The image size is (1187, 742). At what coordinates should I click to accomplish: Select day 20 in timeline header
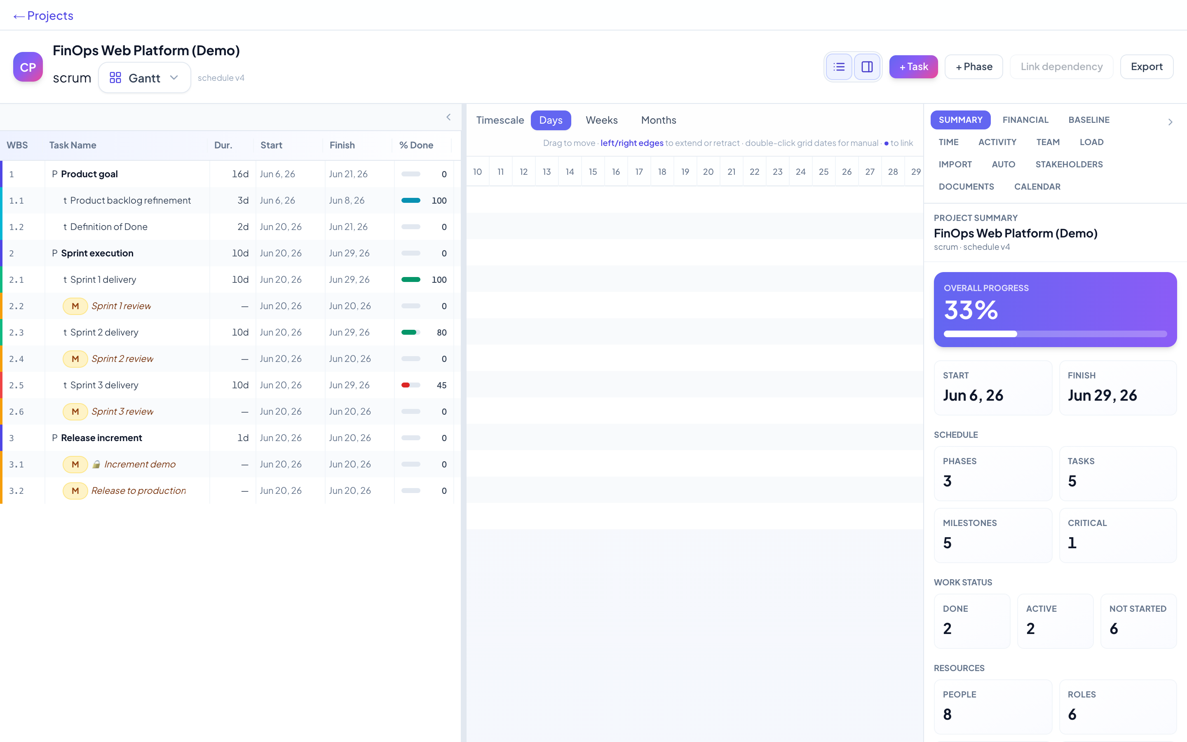708,172
